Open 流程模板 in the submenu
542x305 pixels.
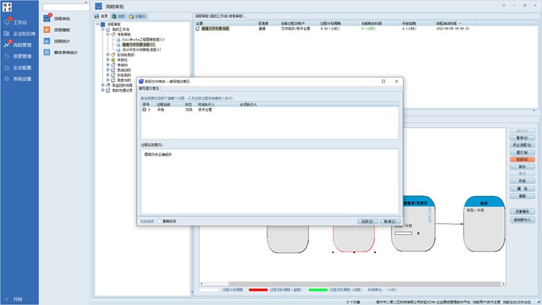coord(62,30)
